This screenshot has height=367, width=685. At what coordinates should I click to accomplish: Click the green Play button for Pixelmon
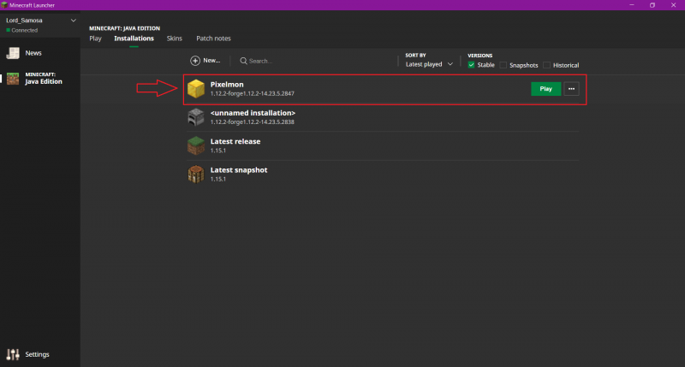[545, 89]
